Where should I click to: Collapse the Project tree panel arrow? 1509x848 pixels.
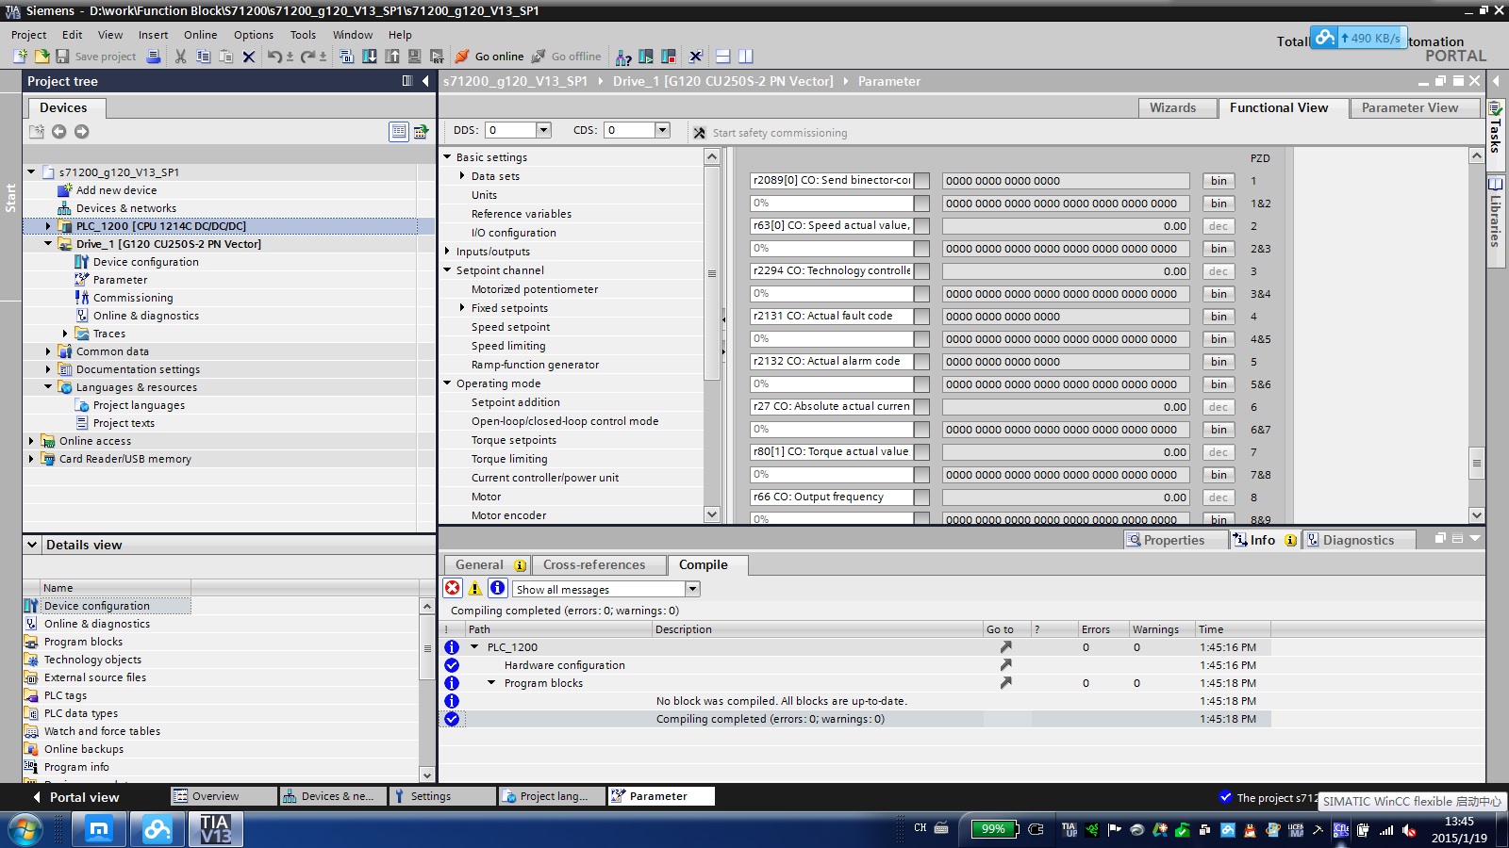[x=425, y=81]
